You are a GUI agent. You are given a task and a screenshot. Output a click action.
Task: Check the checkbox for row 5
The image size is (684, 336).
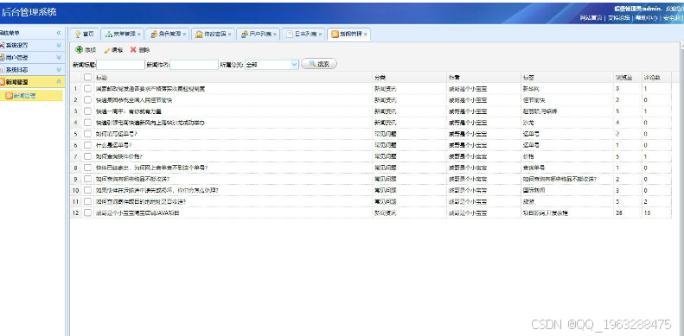coord(87,134)
